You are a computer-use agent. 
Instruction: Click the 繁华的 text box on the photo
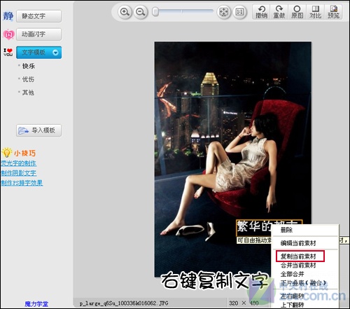[x=254, y=228]
